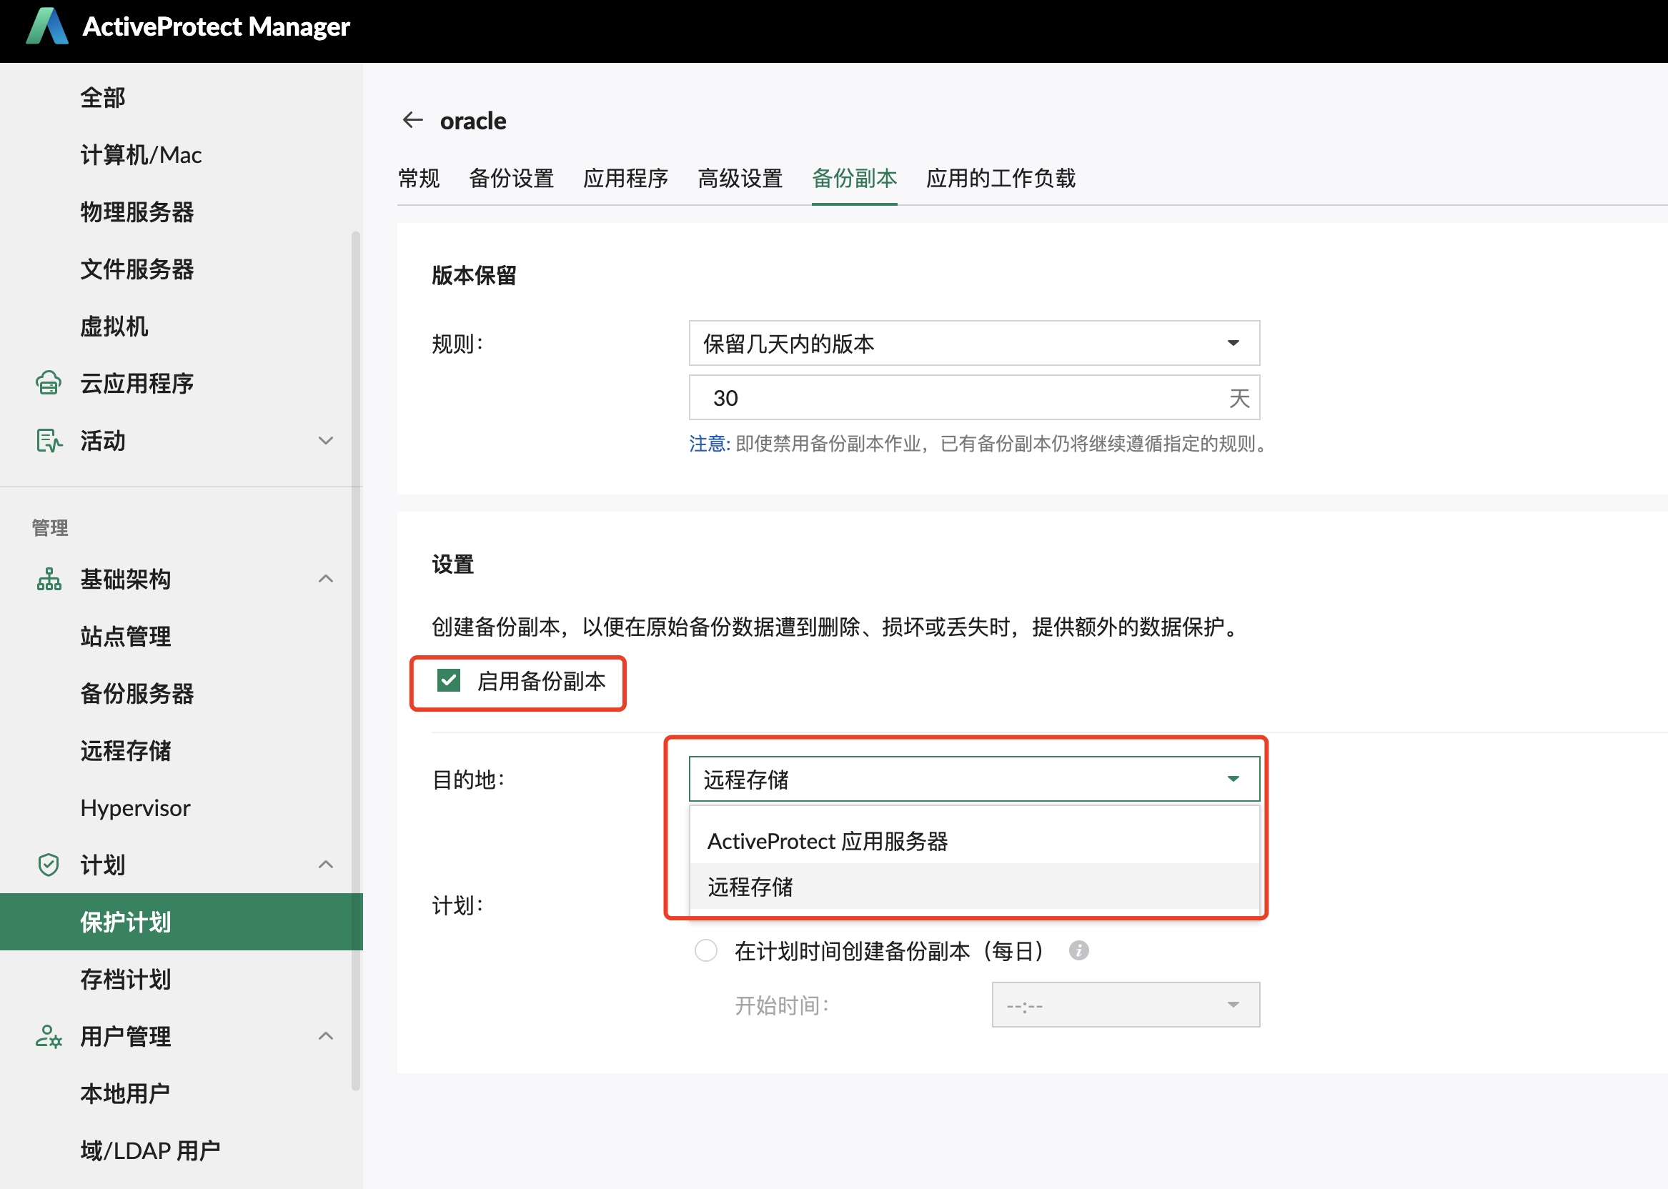
Task: Select the 在计划时间创建备份副本 radio button
Action: 706,950
